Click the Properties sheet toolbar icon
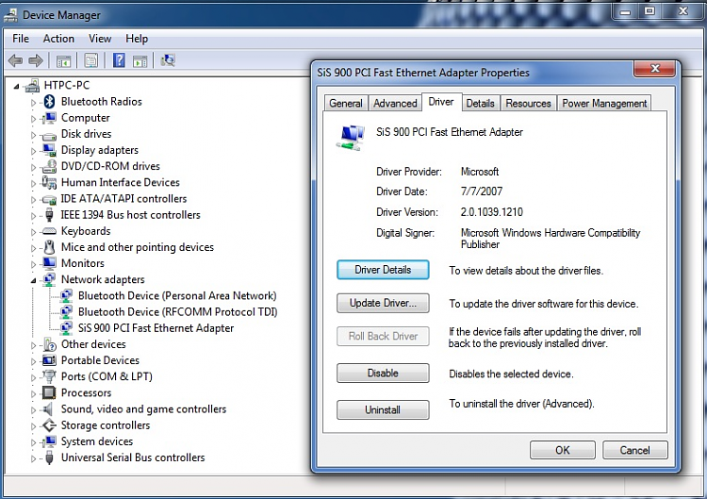 [91, 60]
